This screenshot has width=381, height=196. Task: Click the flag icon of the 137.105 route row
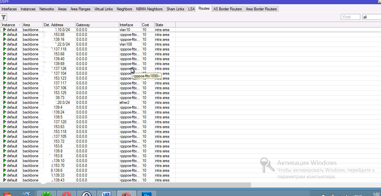pos(5,136)
